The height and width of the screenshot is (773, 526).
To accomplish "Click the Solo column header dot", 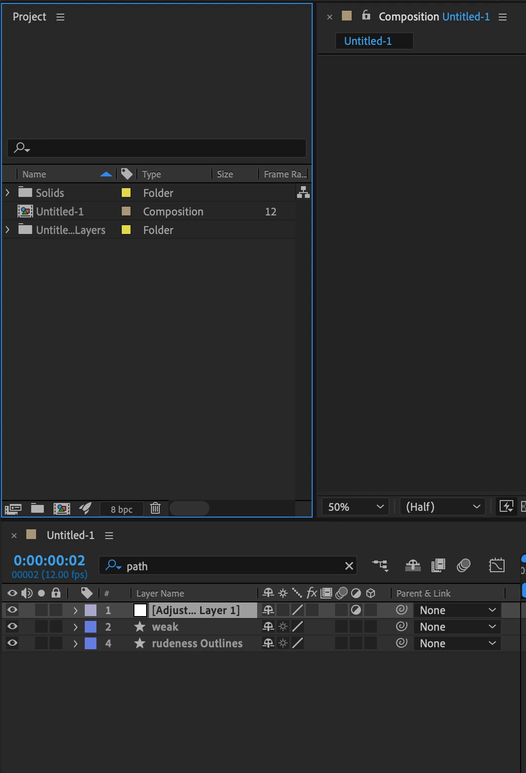I will click(x=41, y=593).
